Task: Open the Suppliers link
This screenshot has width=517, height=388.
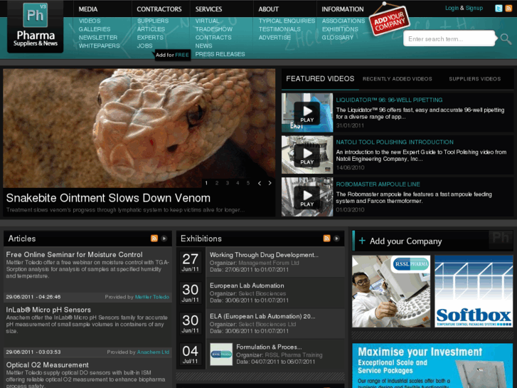Action: click(153, 21)
